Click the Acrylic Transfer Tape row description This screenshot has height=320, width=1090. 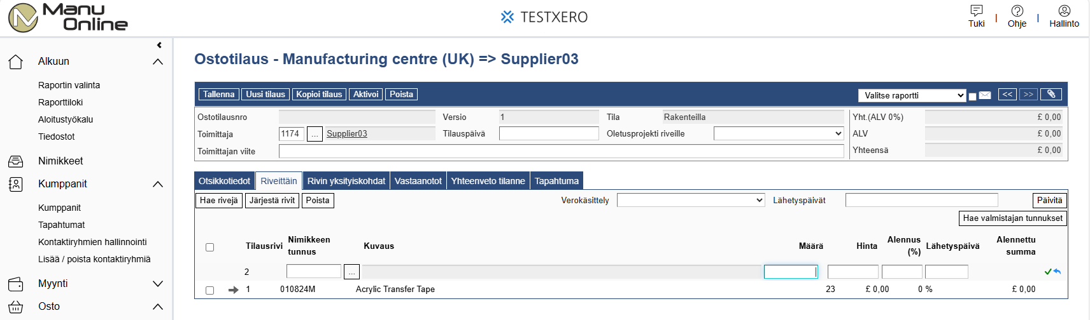point(395,290)
